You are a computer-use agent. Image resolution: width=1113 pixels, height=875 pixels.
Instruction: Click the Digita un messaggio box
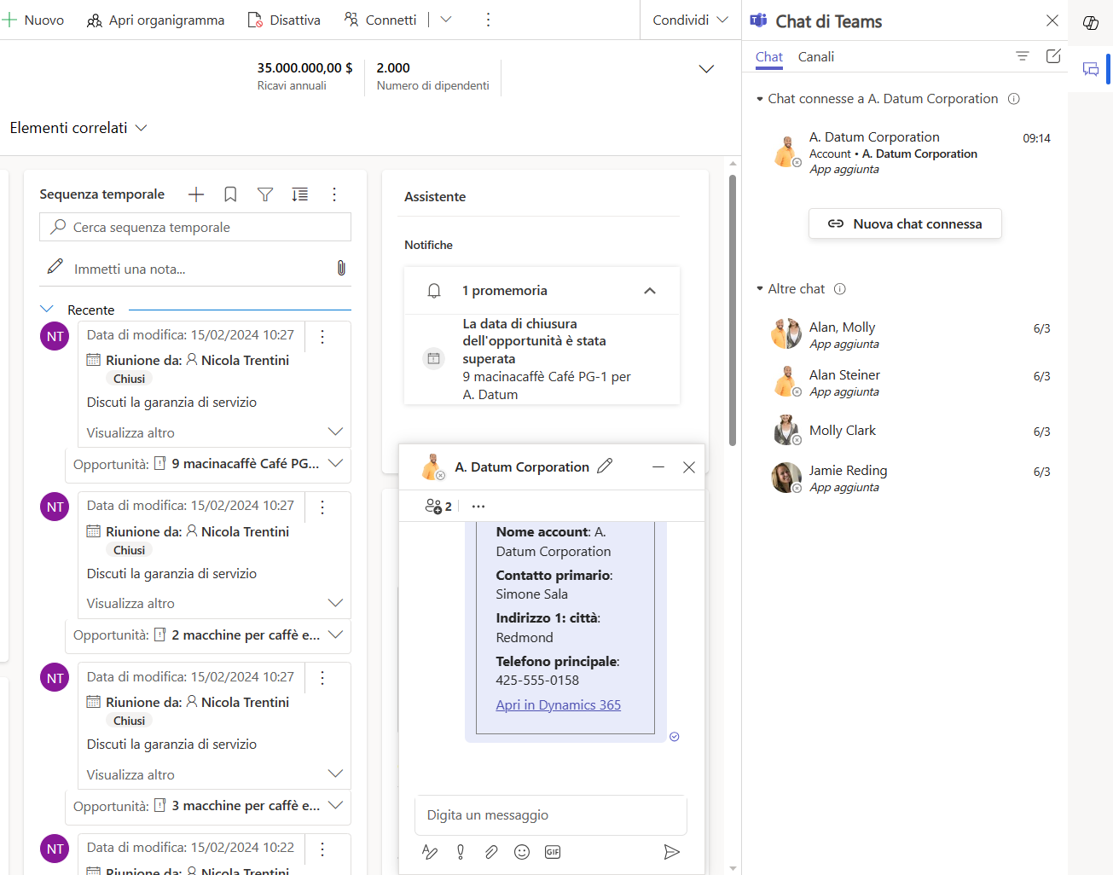551,815
